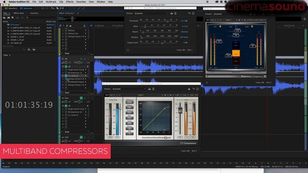Viewport: 308px width, 173px height.
Task: Click the Open File icon in Files panel
Action: coord(4,18)
